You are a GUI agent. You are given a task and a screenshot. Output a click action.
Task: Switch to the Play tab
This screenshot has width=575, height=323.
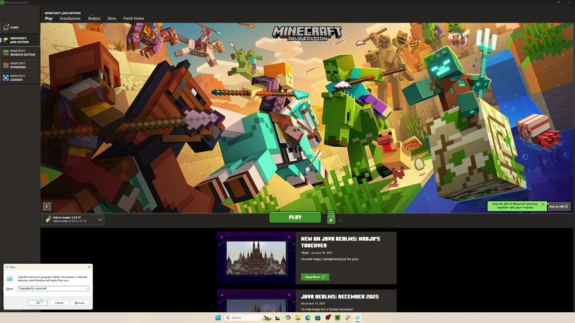49,18
